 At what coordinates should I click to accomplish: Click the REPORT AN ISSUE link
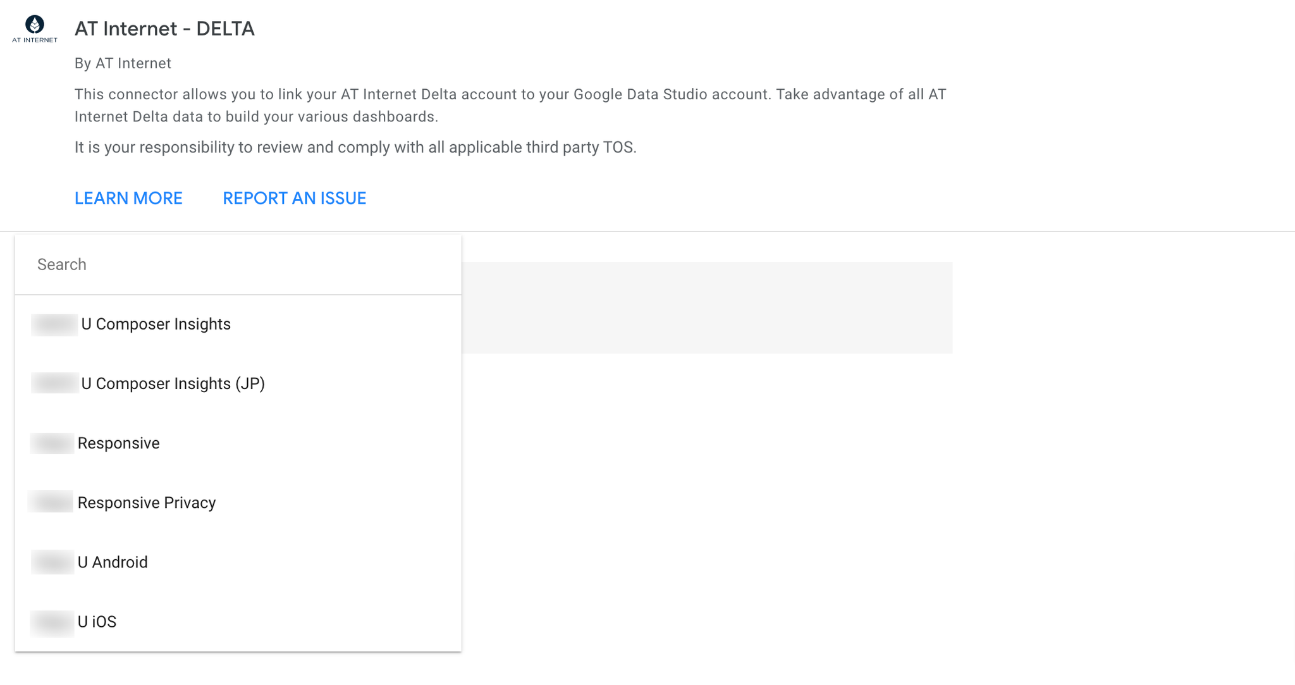tap(295, 199)
